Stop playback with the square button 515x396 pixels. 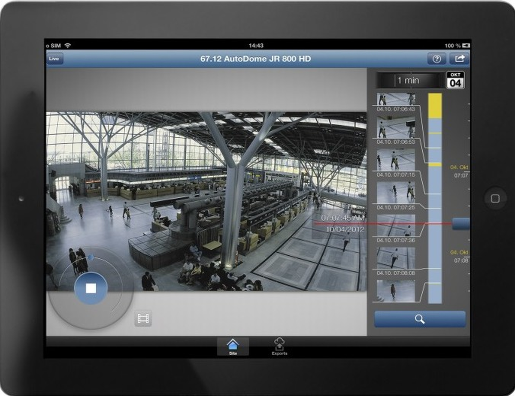pyautogui.click(x=91, y=288)
